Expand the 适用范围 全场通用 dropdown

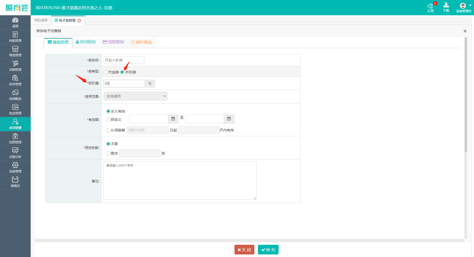tap(135, 96)
